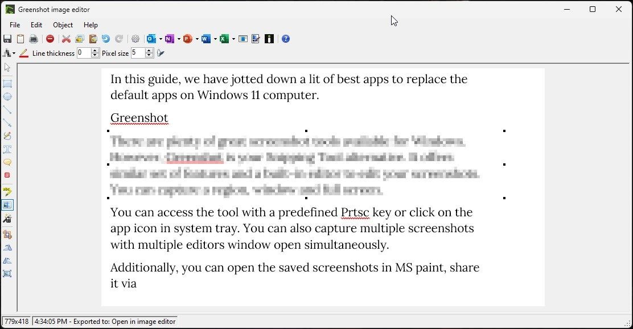Image resolution: width=633 pixels, height=329 pixels.
Task: Open the Help menu
Action: tap(91, 24)
